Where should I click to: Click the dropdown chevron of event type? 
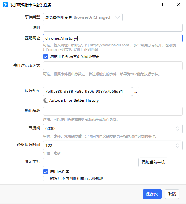(x=118, y=17)
